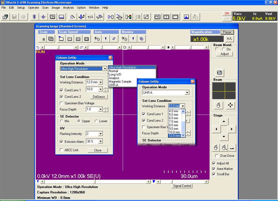Select the Lower SE Detector option next to Close dialog
Image resolution: width=278 pixels, height=201 pixels.
[x=96, y=121]
